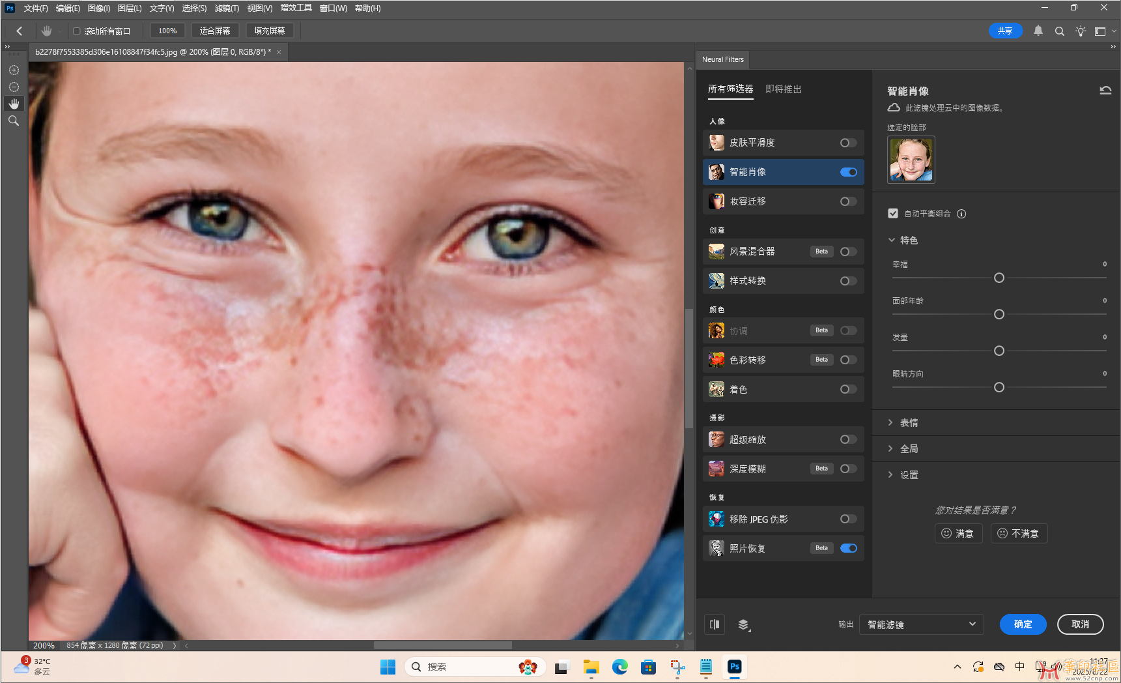Open the status bar info arrow
This screenshot has height=683, width=1121.
coord(174,646)
